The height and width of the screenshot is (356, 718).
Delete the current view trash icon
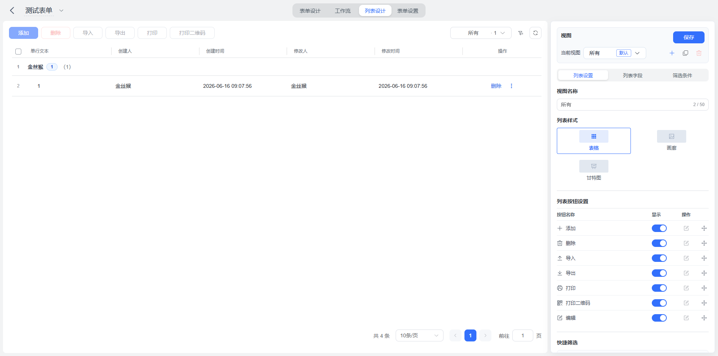699,53
